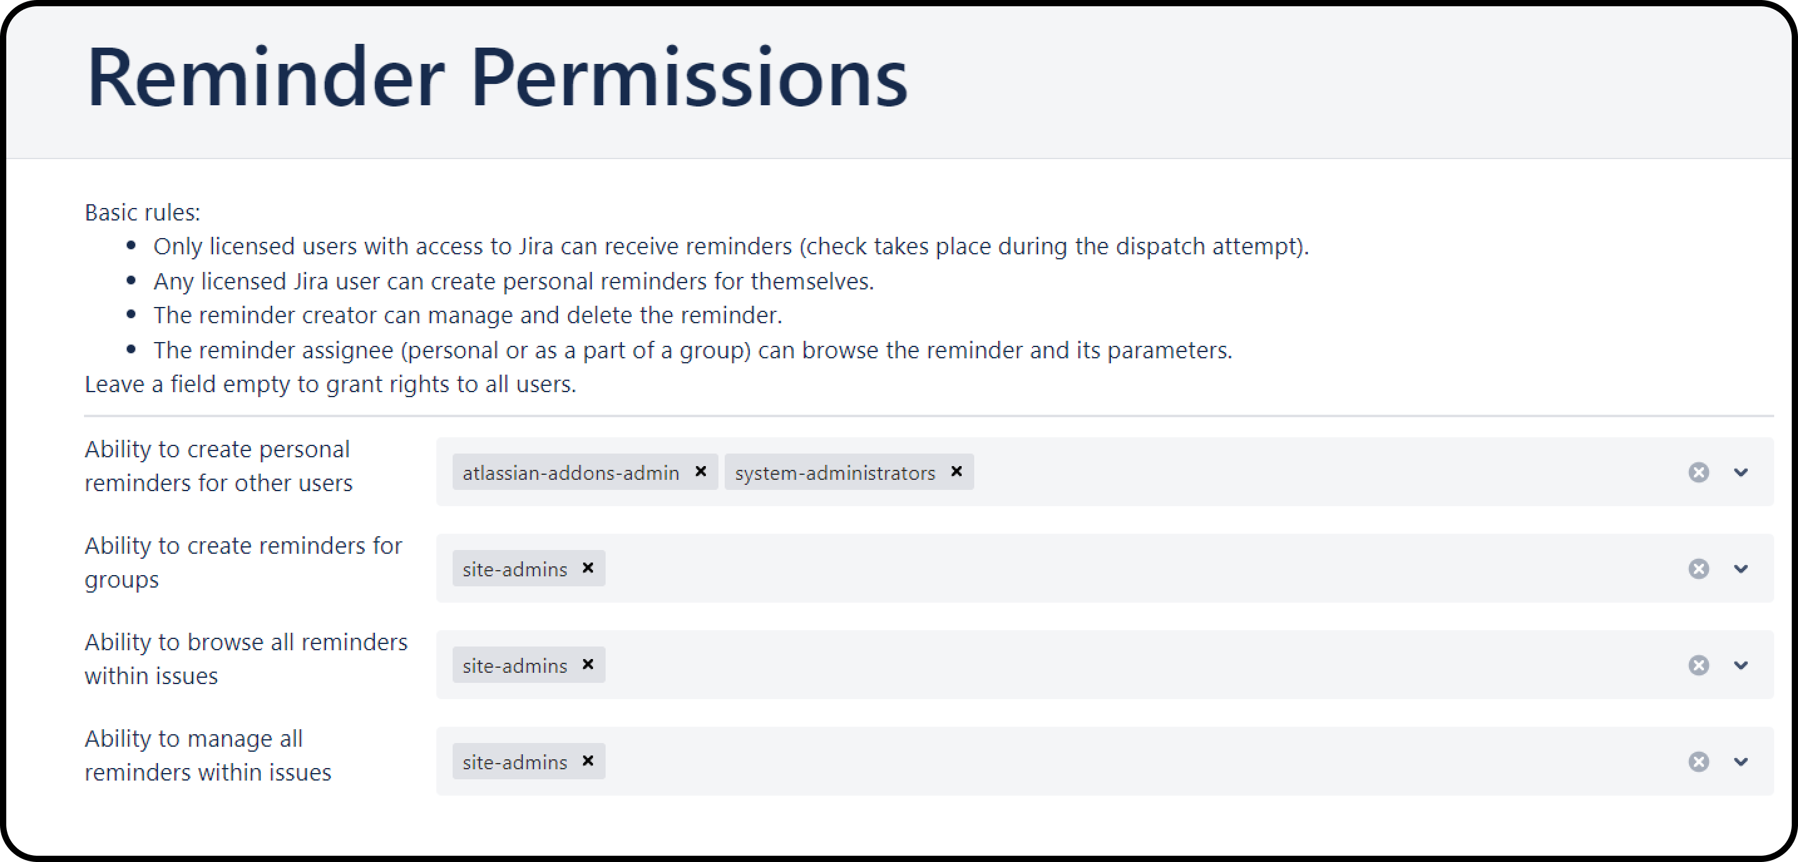Click the atlassian-addons-admin group tag
The image size is (1798, 862).
(x=570, y=473)
